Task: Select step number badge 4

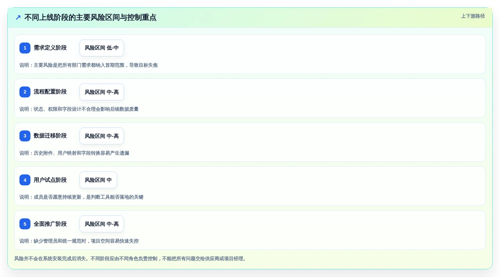Action: [x=25, y=180]
